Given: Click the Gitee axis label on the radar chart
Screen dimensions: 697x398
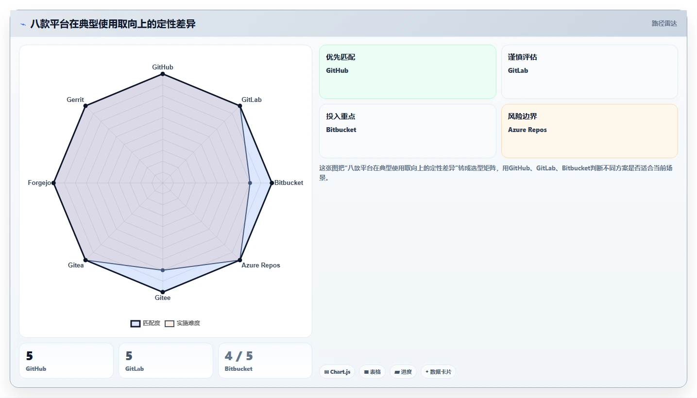Looking at the screenshot, I should pyautogui.click(x=163, y=298).
